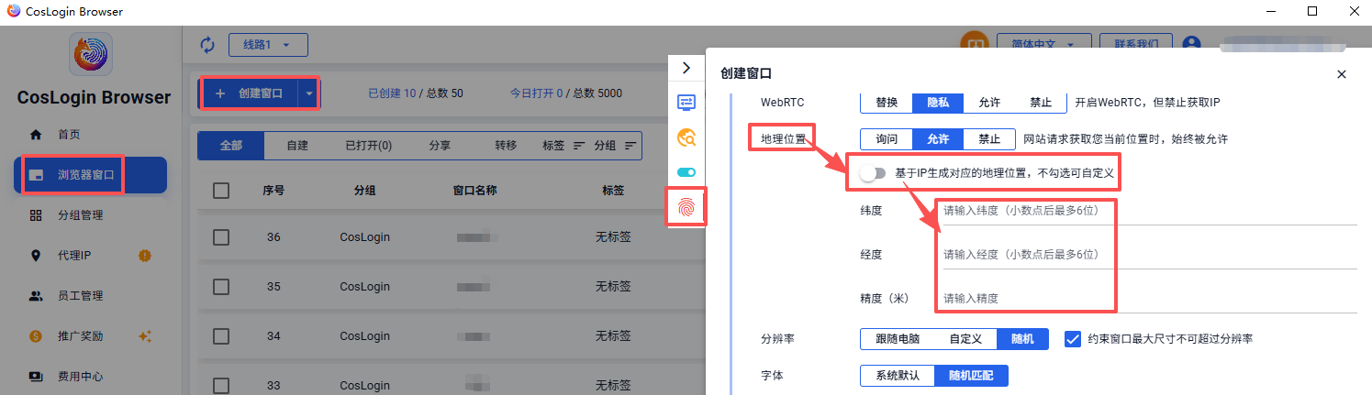This screenshot has width=1372, height=395.
Task: Click the CosLogin icon in title bar
Action: (13, 11)
